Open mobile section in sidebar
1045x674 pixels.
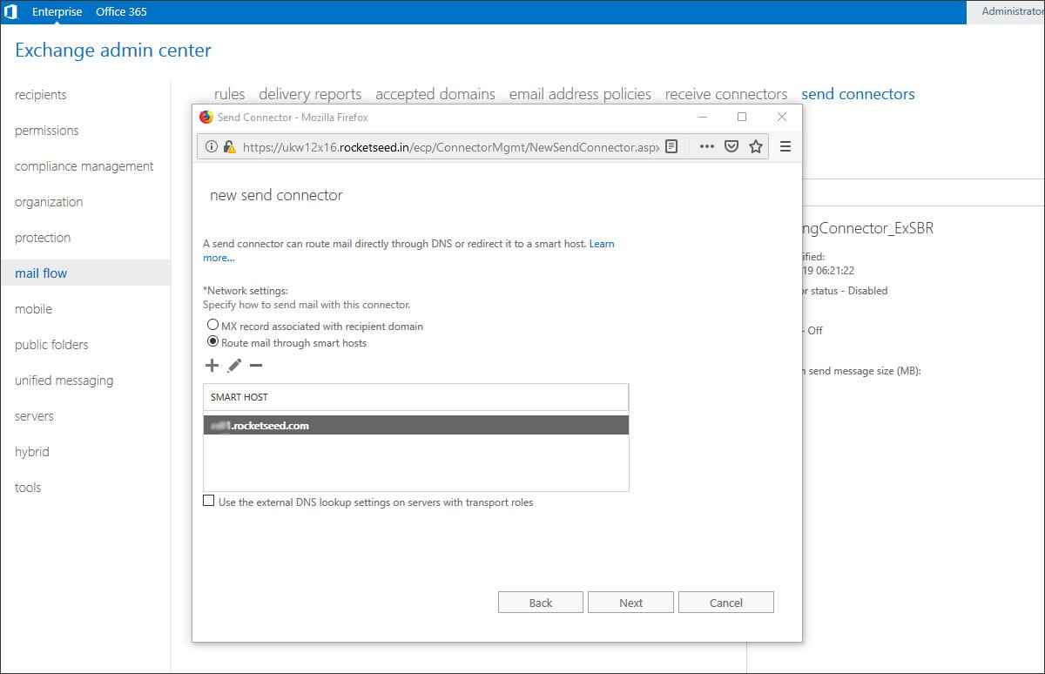click(x=33, y=309)
